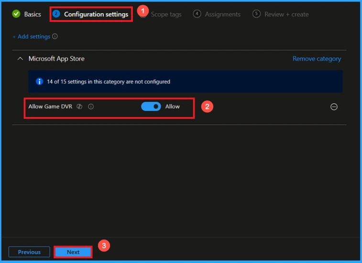This screenshot has height=263, width=362.
Task: Click the Review step number 5 circle
Action: [256, 14]
